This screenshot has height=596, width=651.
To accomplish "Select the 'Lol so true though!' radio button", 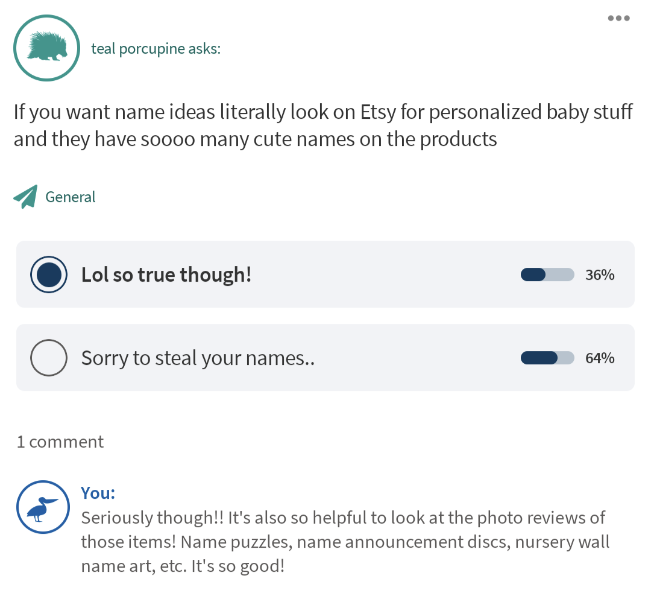I will 49,274.
